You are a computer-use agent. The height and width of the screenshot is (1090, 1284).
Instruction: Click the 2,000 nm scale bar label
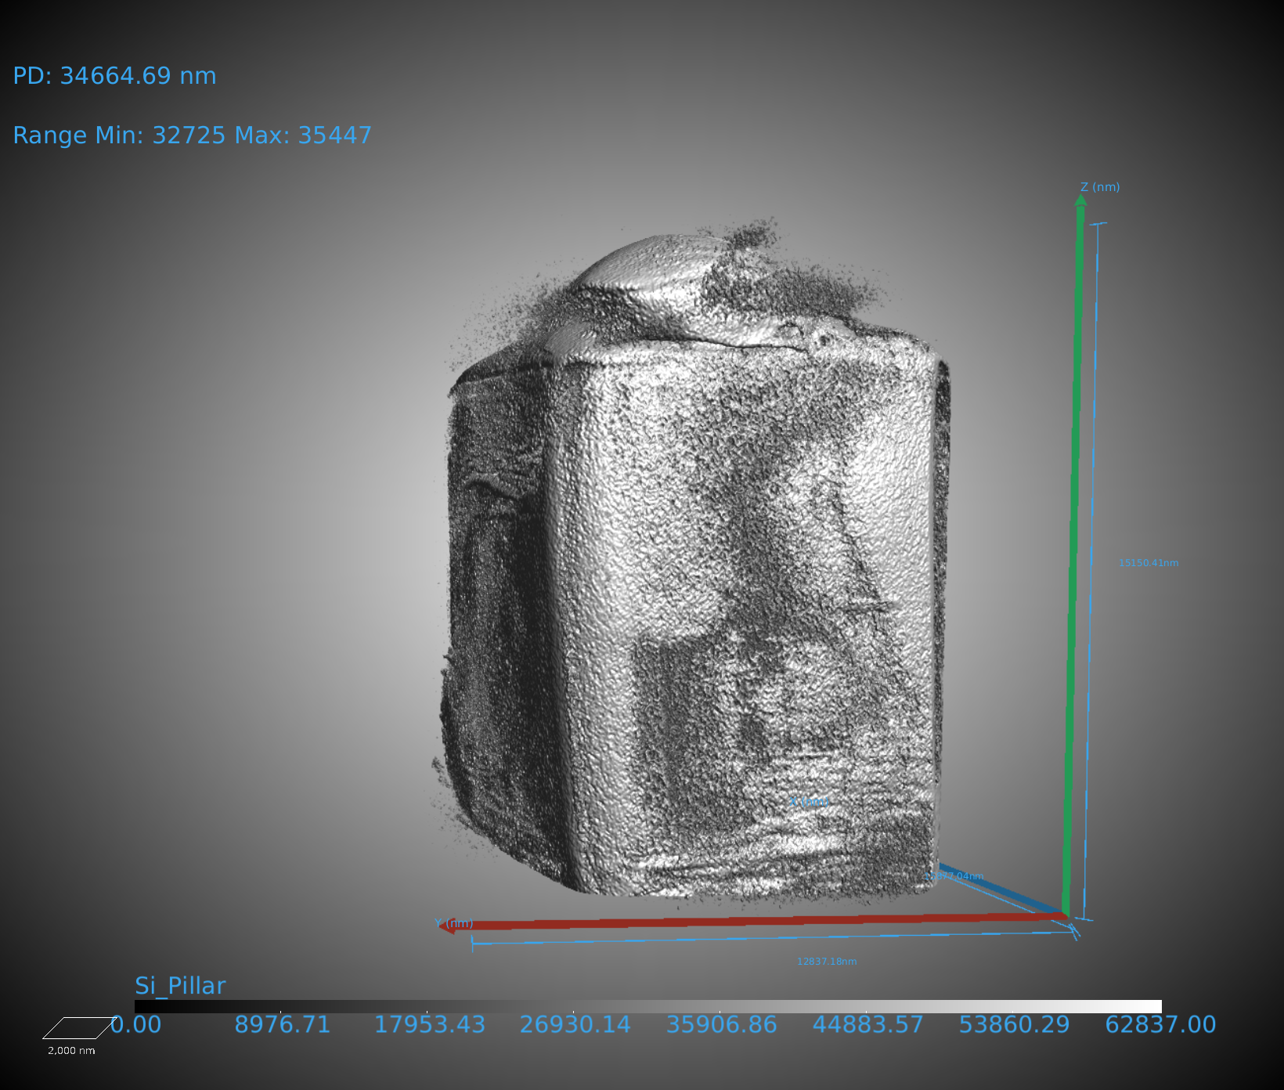pyautogui.click(x=71, y=1051)
